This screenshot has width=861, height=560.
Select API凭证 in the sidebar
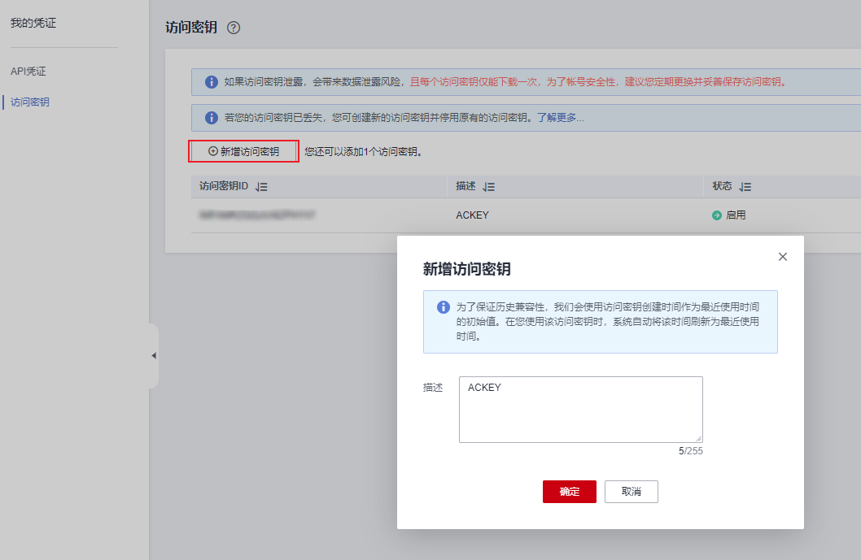coord(30,71)
